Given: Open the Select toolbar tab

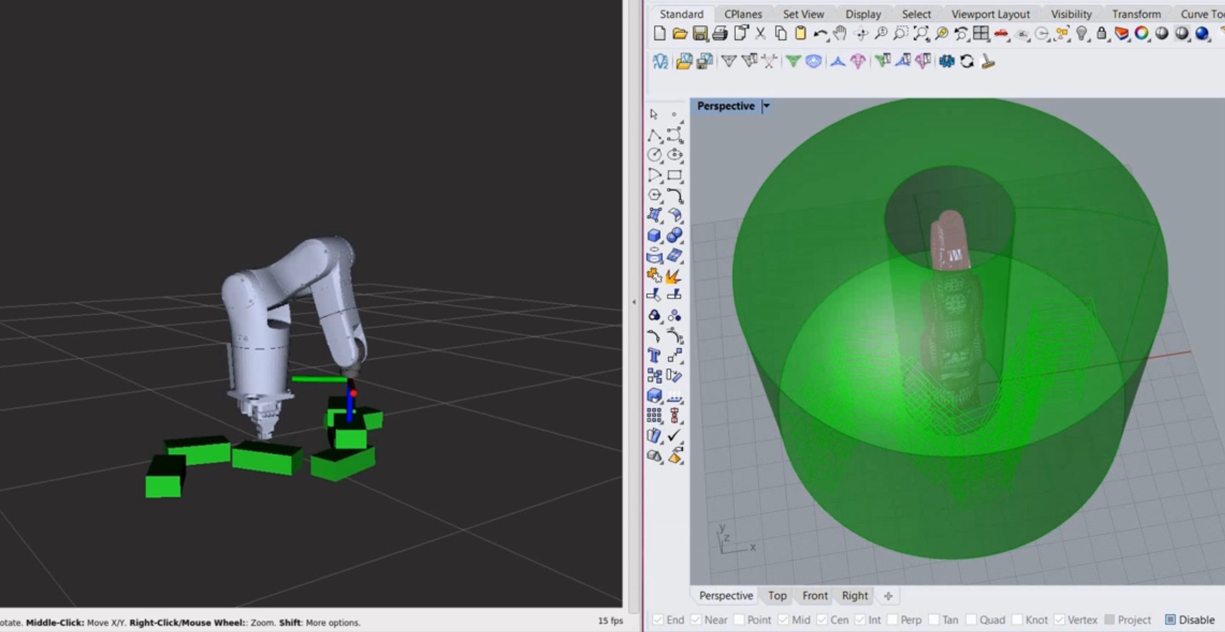Looking at the screenshot, I should point(916,14).
